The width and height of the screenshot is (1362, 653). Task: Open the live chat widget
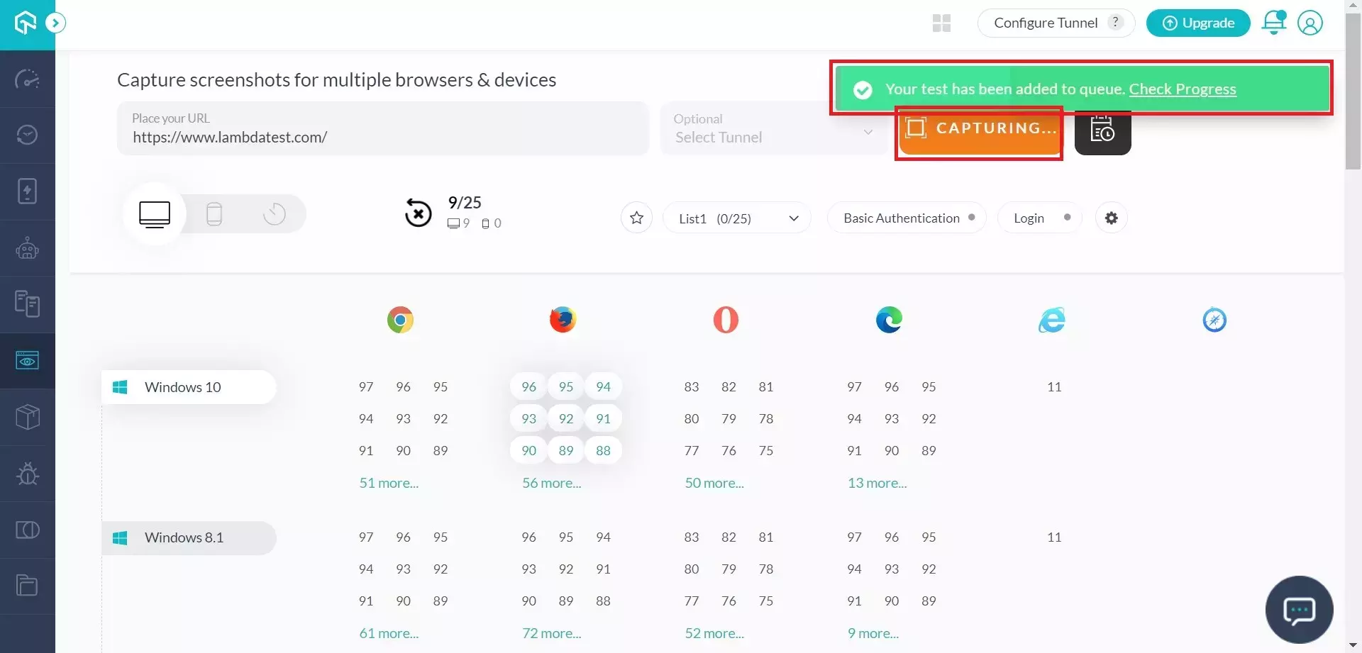1298,610
